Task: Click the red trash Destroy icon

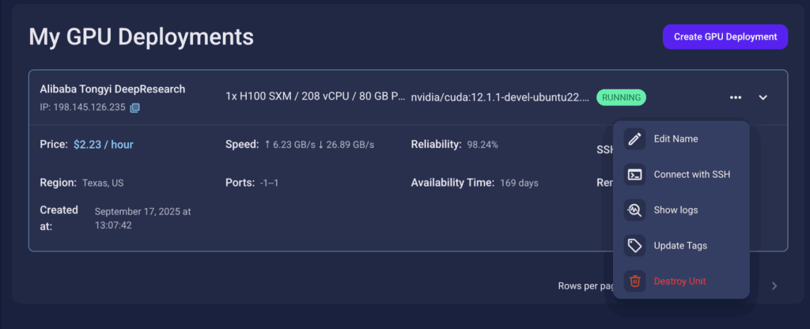Action: coord(634,282)
